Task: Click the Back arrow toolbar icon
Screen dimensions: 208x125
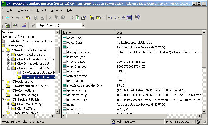Action: 8,17
